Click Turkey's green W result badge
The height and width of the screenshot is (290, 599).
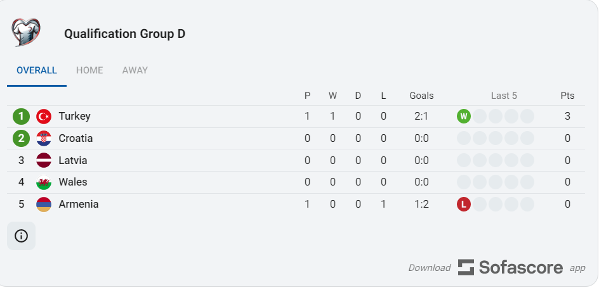click(x=464, y=117)
